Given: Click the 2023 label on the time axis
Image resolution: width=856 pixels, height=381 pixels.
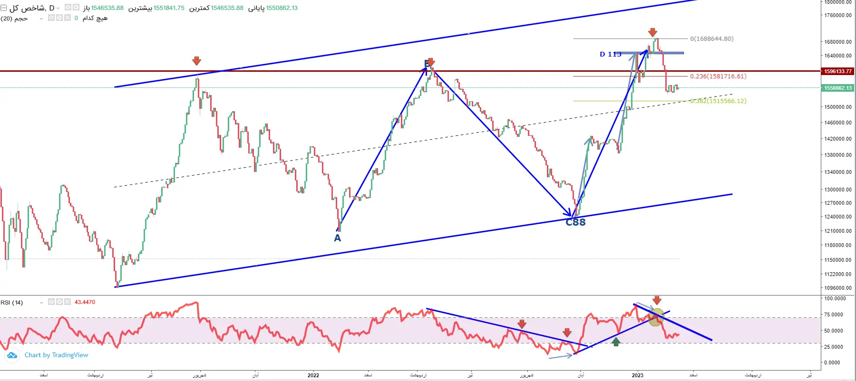Looking at the screenshot, I should pyautogui.click(x=638, y=375).
